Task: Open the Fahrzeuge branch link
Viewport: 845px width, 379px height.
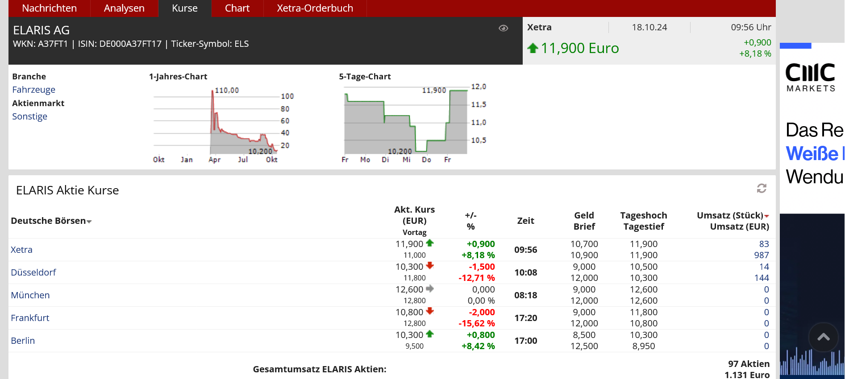Action: tap(33, 90)
